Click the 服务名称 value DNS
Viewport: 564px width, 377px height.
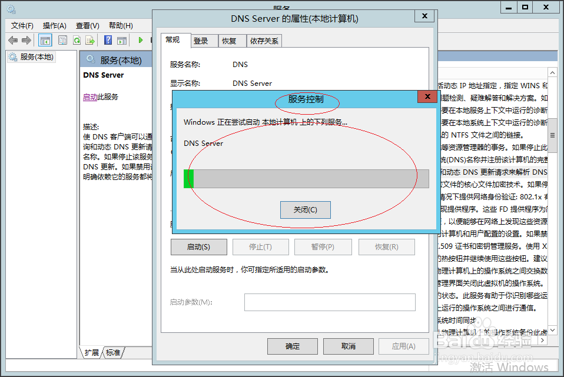(x=240, y=64)
